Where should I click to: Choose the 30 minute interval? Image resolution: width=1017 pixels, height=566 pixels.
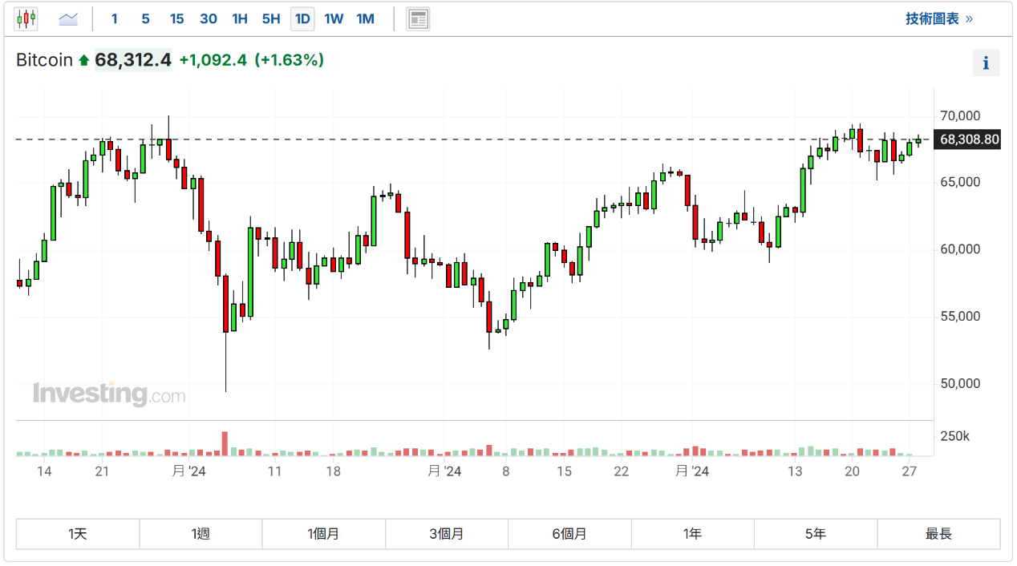[209, 18]
